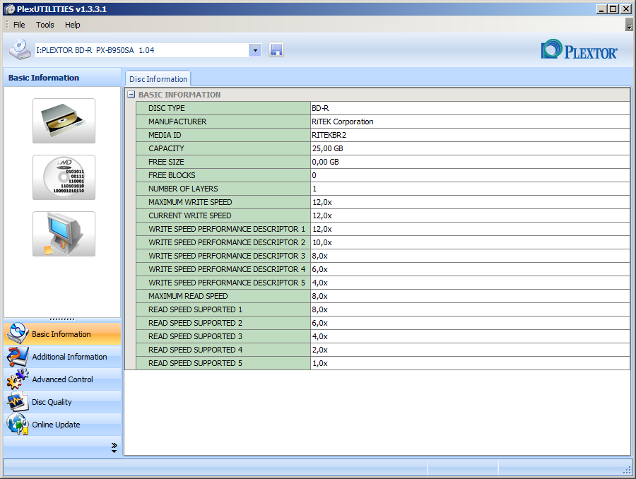Click the disc information binary CD icon

(64, 177)
